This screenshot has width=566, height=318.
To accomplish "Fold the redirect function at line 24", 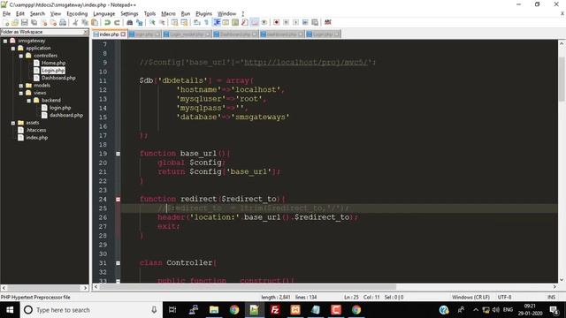I will [118, 199].
